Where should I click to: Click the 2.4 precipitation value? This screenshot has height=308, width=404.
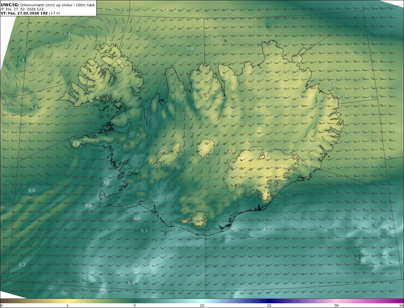point(165,9)
